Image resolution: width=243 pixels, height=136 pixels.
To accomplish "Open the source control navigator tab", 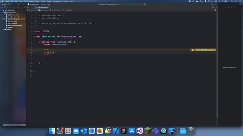I will click(x=5, y=7).
